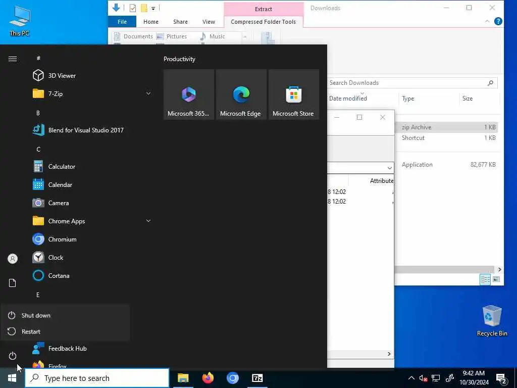Click the Microsoft 365 tile
Image resolution: width=517 pixels, height=388 pixels.
pyautogui.click(x=189, y=94)
